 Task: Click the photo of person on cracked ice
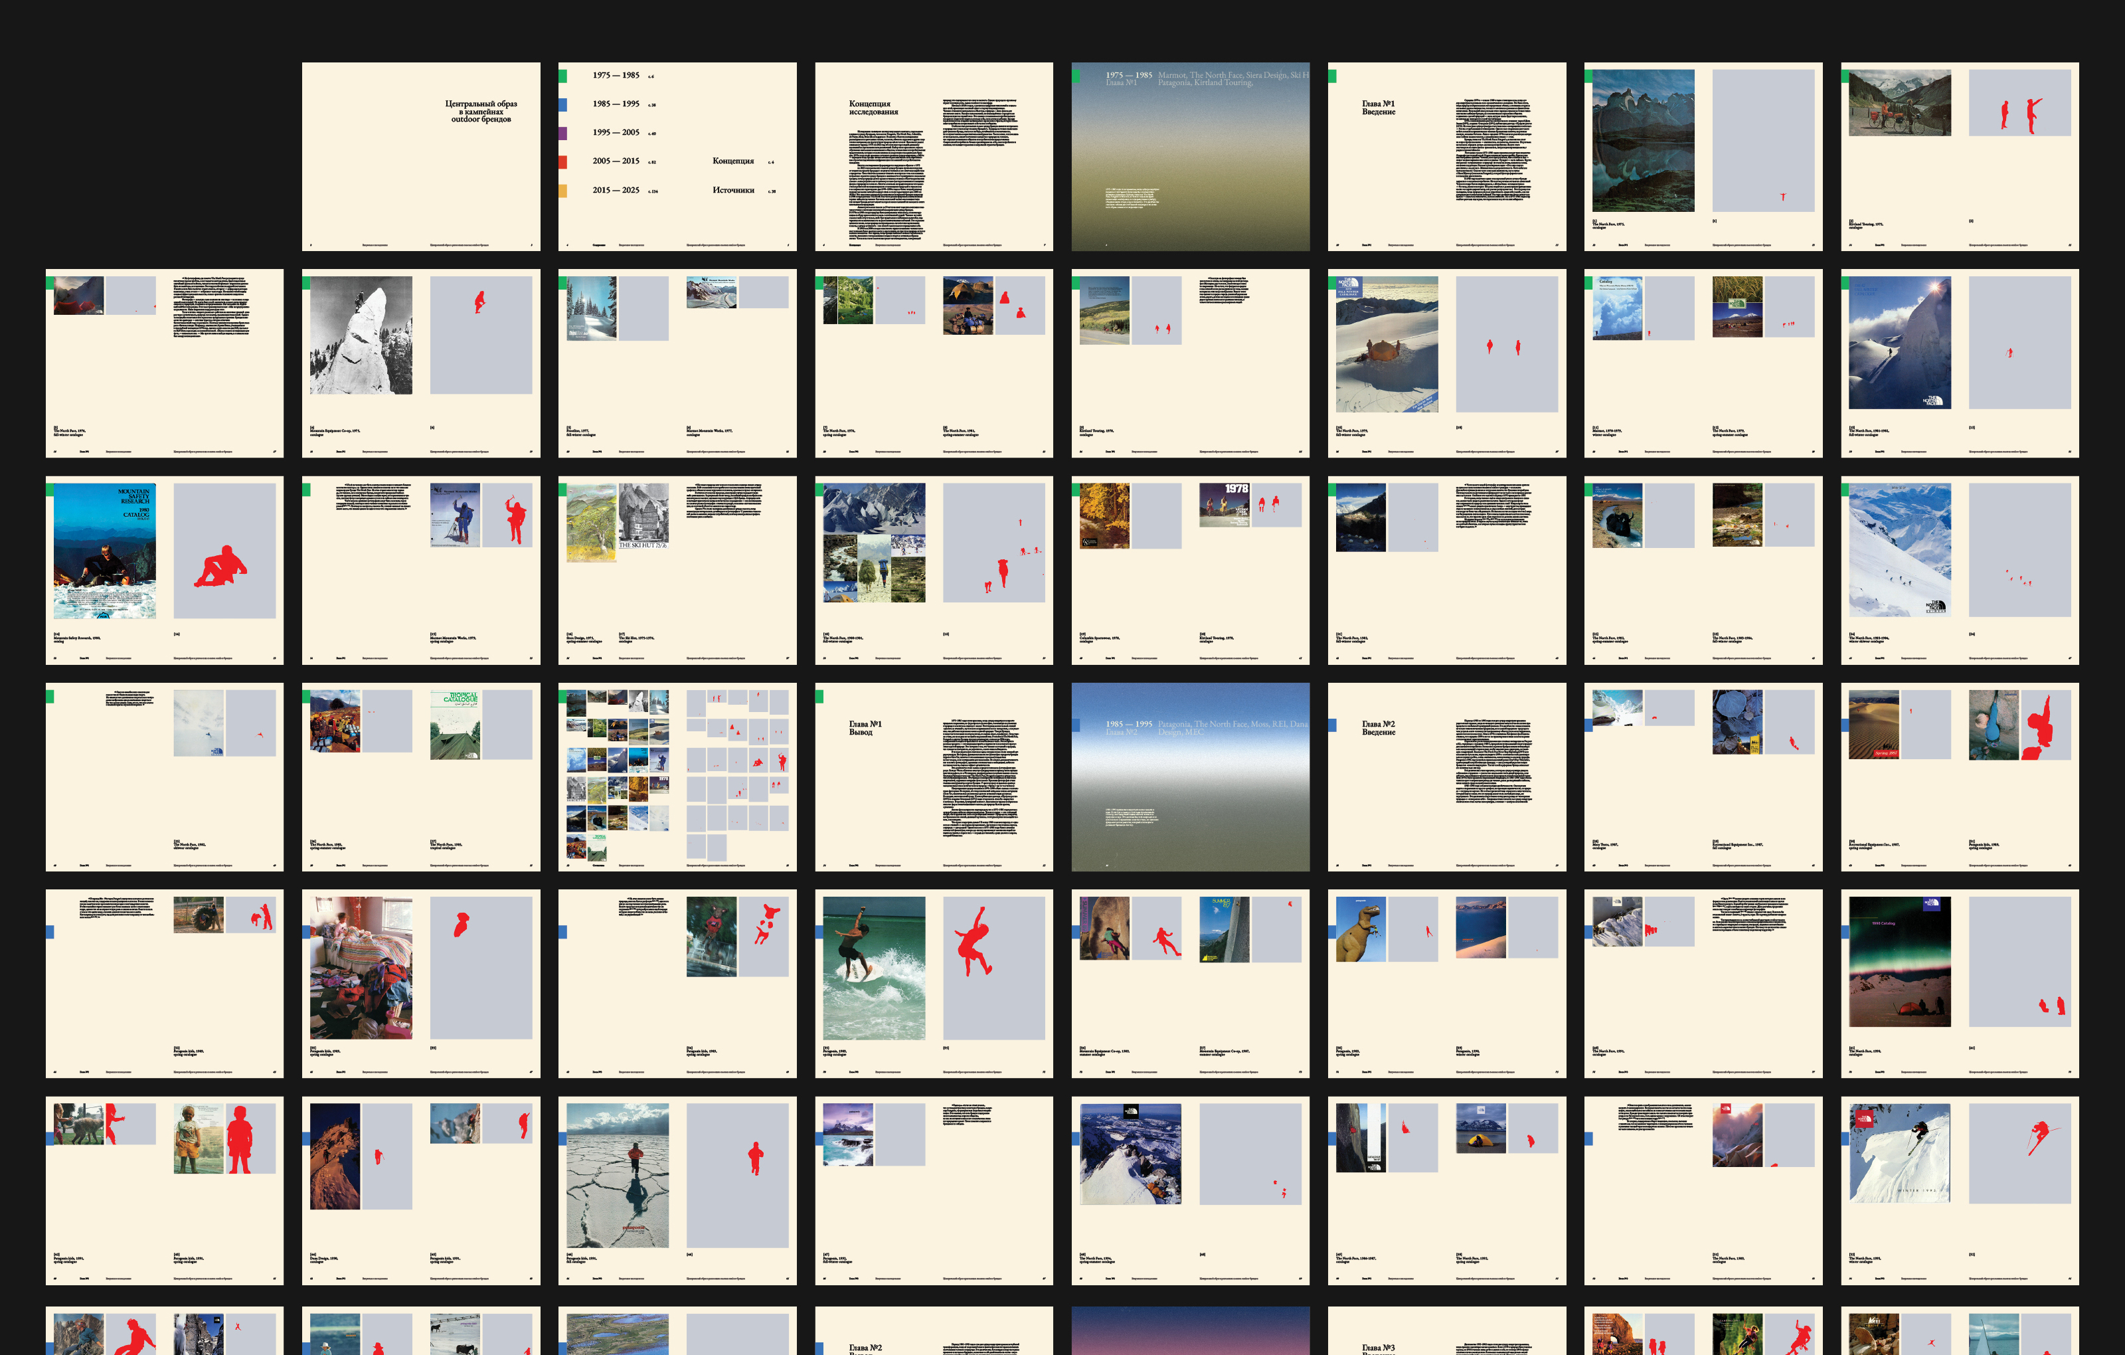click(617, 1175)
